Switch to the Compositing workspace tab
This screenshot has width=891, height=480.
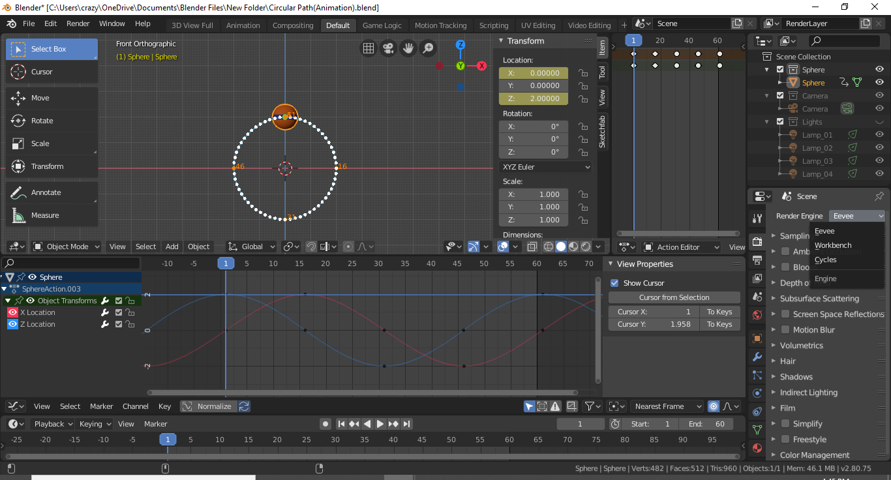click(293, 25)
